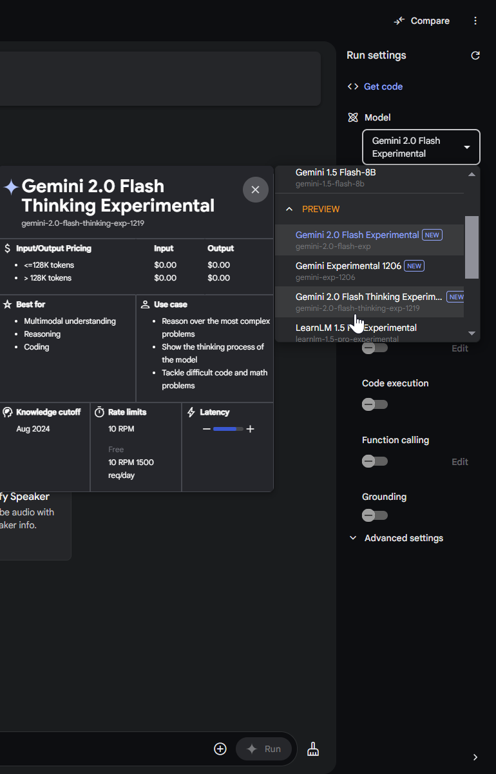The width and height of the screenshot is (496, 774).
Task: Select Gemini Experimental 1206 option
Action: click(x=369, y=271)
